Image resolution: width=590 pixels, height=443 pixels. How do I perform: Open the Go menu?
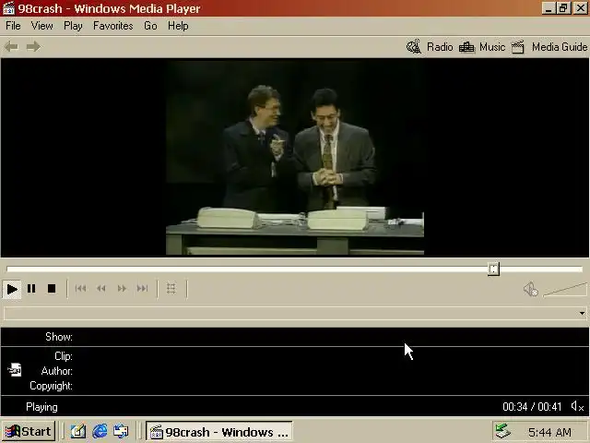point(150,26)
